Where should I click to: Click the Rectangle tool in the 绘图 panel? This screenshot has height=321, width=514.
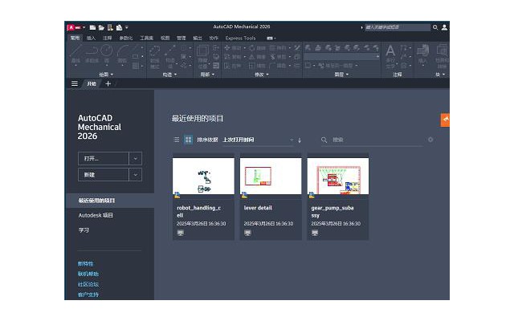coord(136,56)
